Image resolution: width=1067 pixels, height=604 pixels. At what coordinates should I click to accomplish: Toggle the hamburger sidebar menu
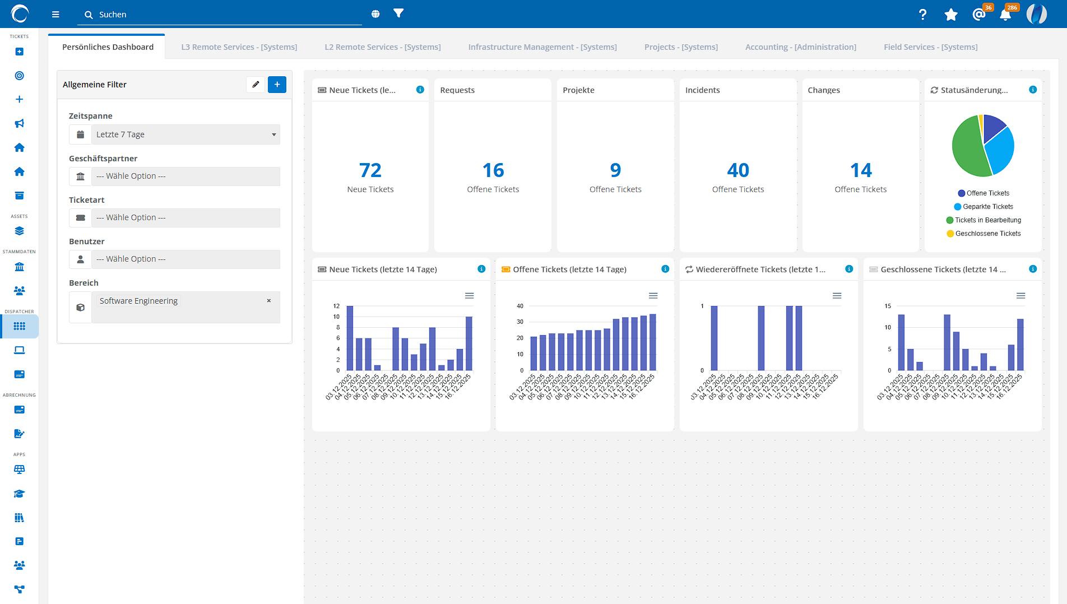(x=55, y=15)
